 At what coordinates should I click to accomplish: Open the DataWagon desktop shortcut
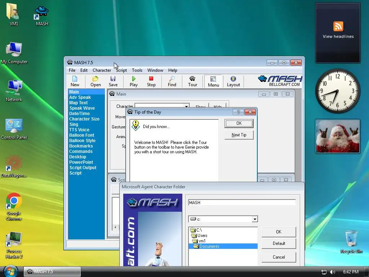(14, 166)
